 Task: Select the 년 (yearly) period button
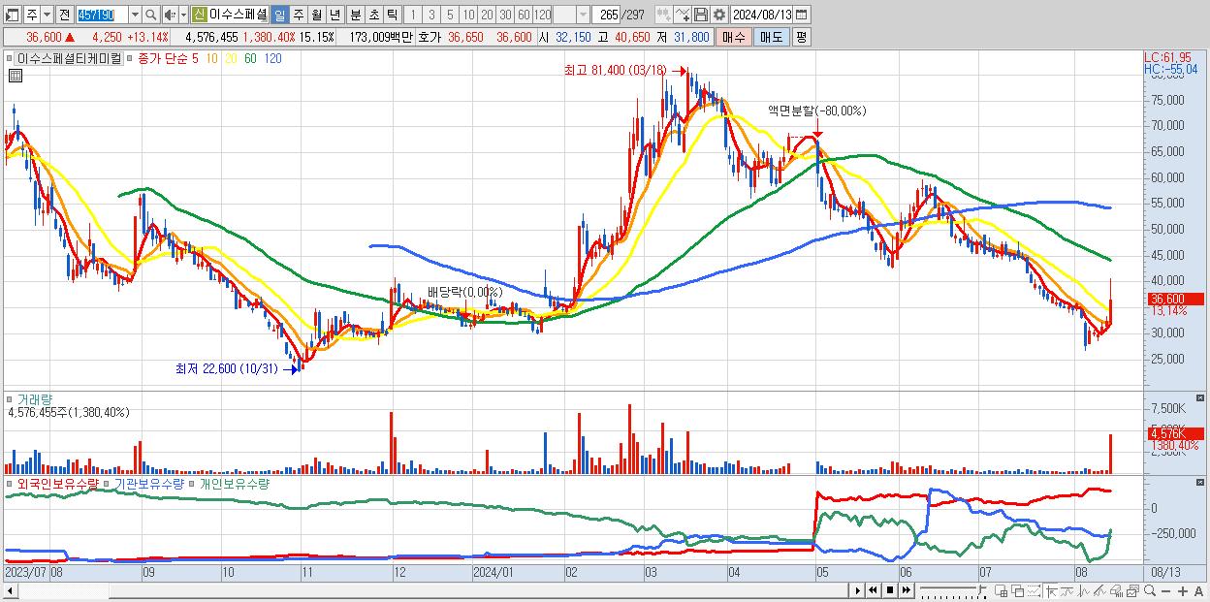pos(334,15)
